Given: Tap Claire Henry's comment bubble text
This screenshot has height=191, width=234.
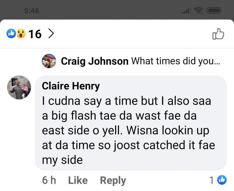Looking at the screenshot, I should click(129, 130).
